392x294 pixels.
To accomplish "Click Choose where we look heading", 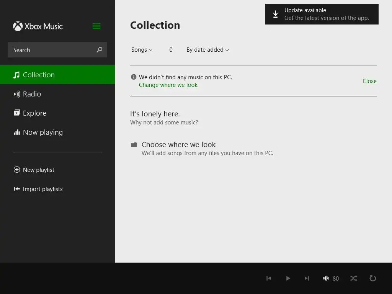I will pyautogui.click(x=178, y=144).
